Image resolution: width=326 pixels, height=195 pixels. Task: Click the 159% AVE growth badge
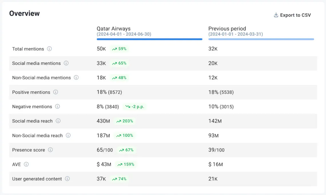click(x=126, y=164)
